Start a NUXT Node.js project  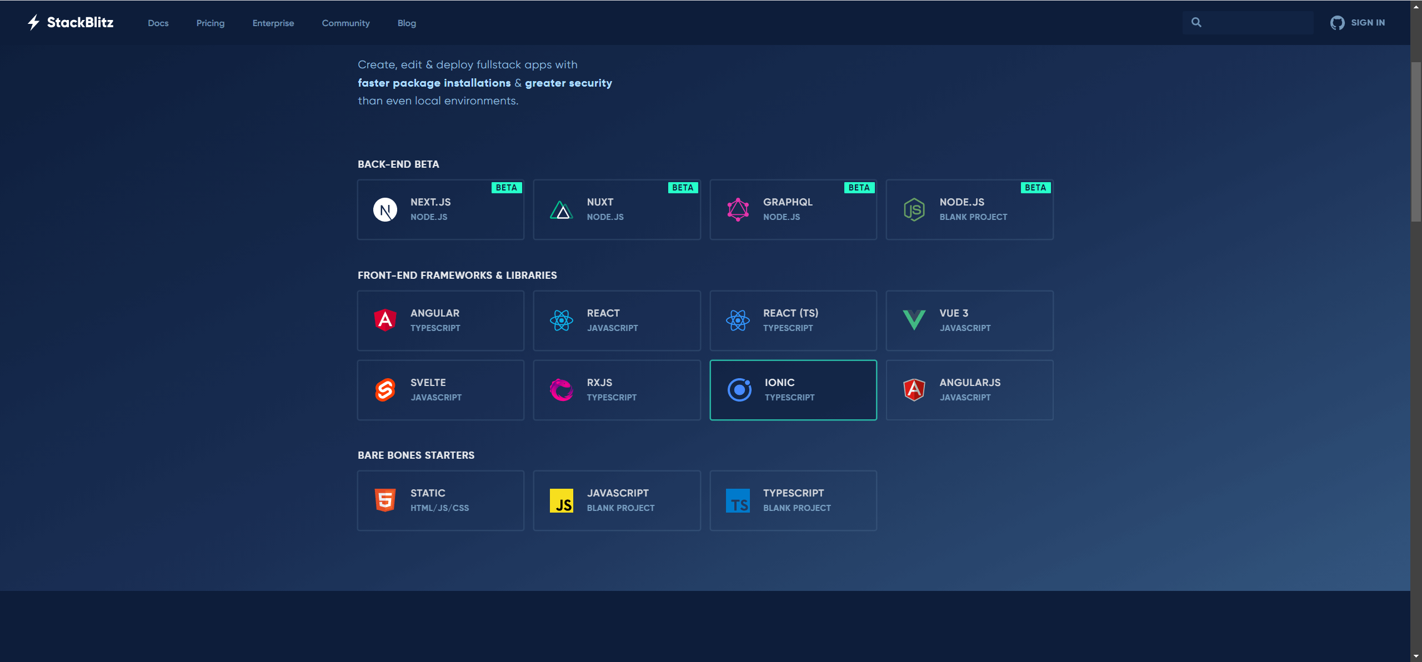coord(617,209)
